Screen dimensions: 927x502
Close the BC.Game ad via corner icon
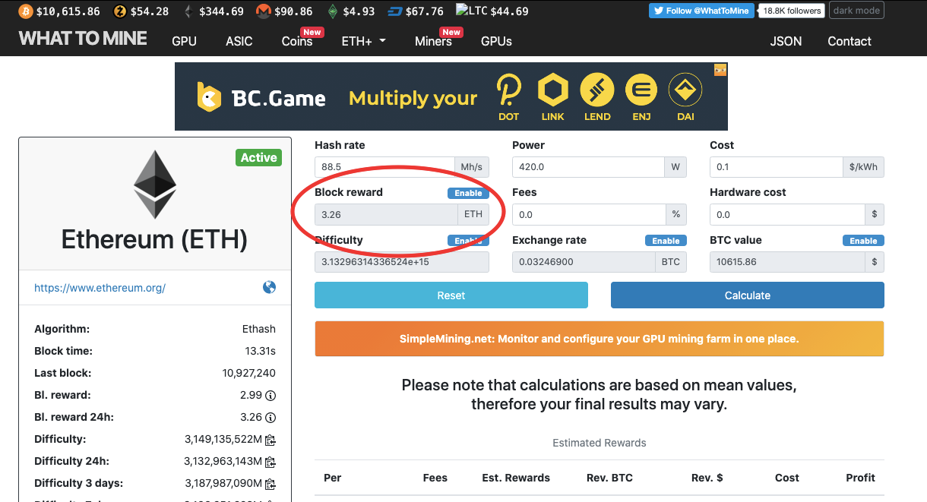click(x=720, y=70)
